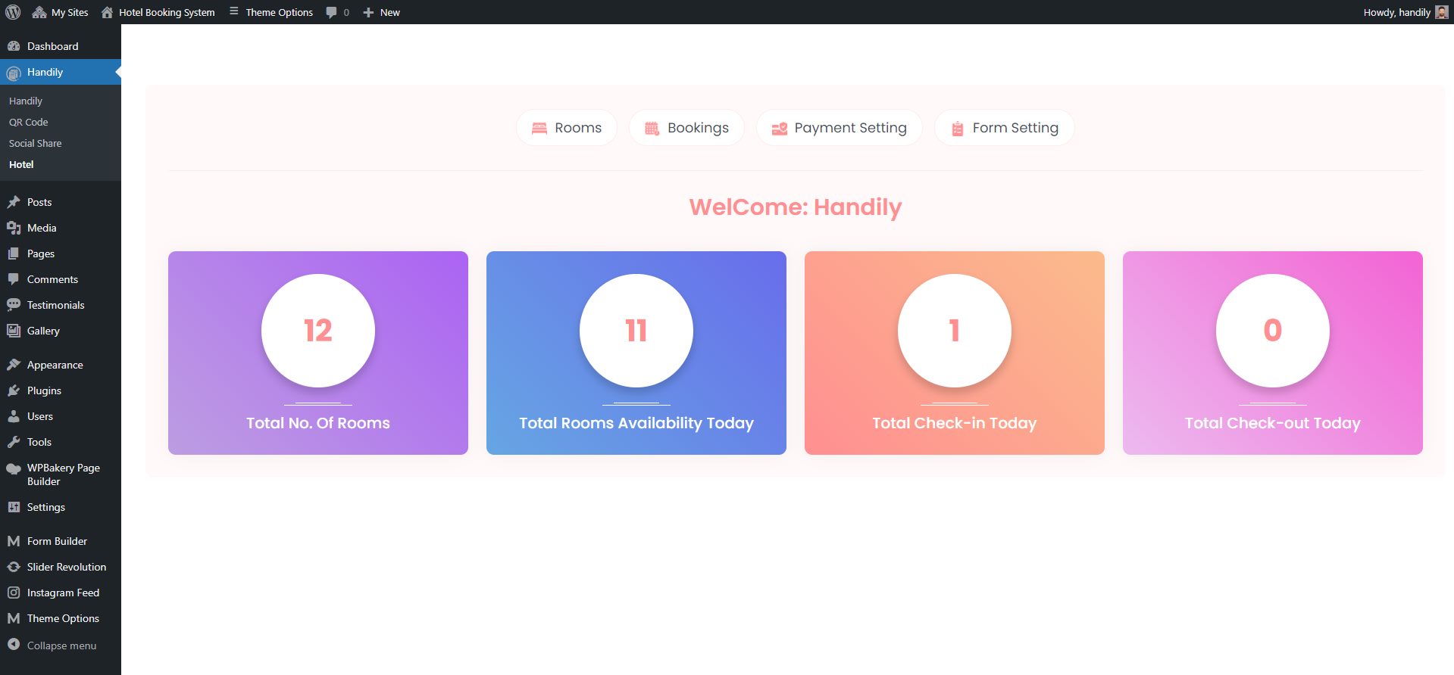Viewport: 1454px width, 675px height.
Task: Click the calendar icon on Bookings button
Action: point(652,129)
